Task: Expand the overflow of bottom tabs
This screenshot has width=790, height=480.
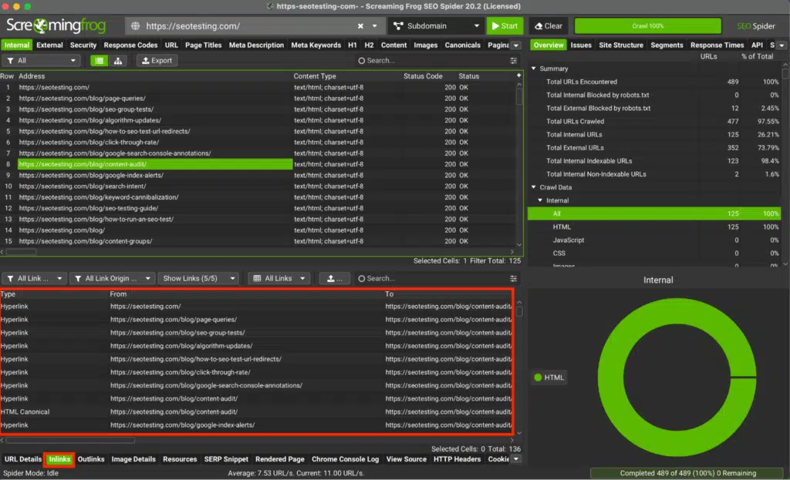Action: click(x=516, y=459)
